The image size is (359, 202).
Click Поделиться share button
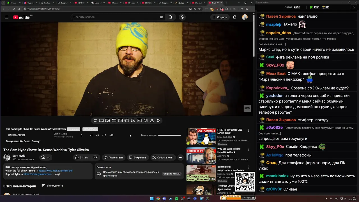[x=113, y=157]
